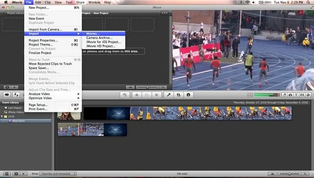Adjust the event browser thumbnail slider
314x178 pixels.
click(289, 174)
